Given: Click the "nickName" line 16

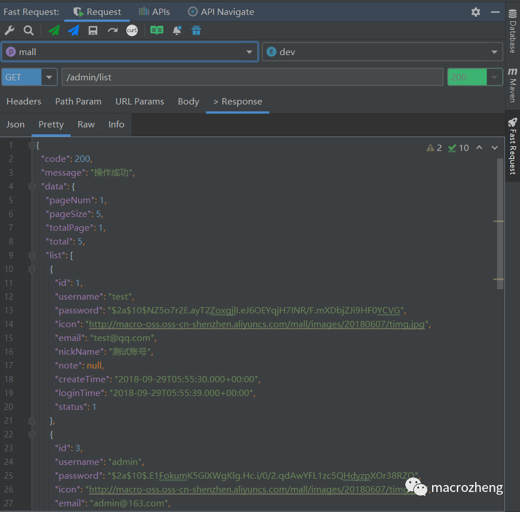Looking at the screenshot, I should (x=104, y=352).
